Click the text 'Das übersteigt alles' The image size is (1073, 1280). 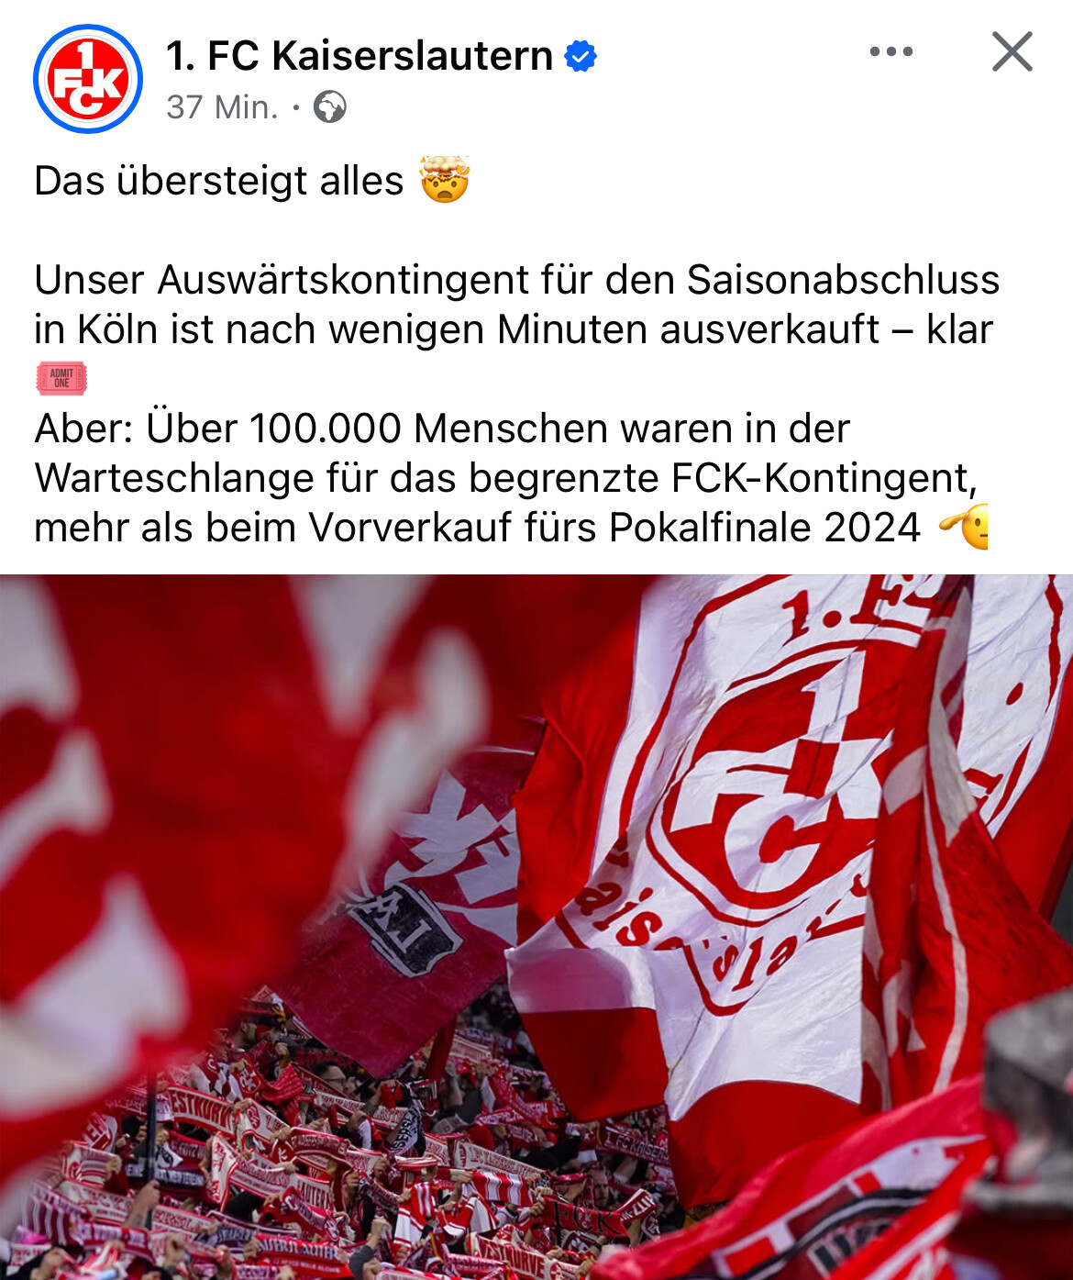(218, 181)
